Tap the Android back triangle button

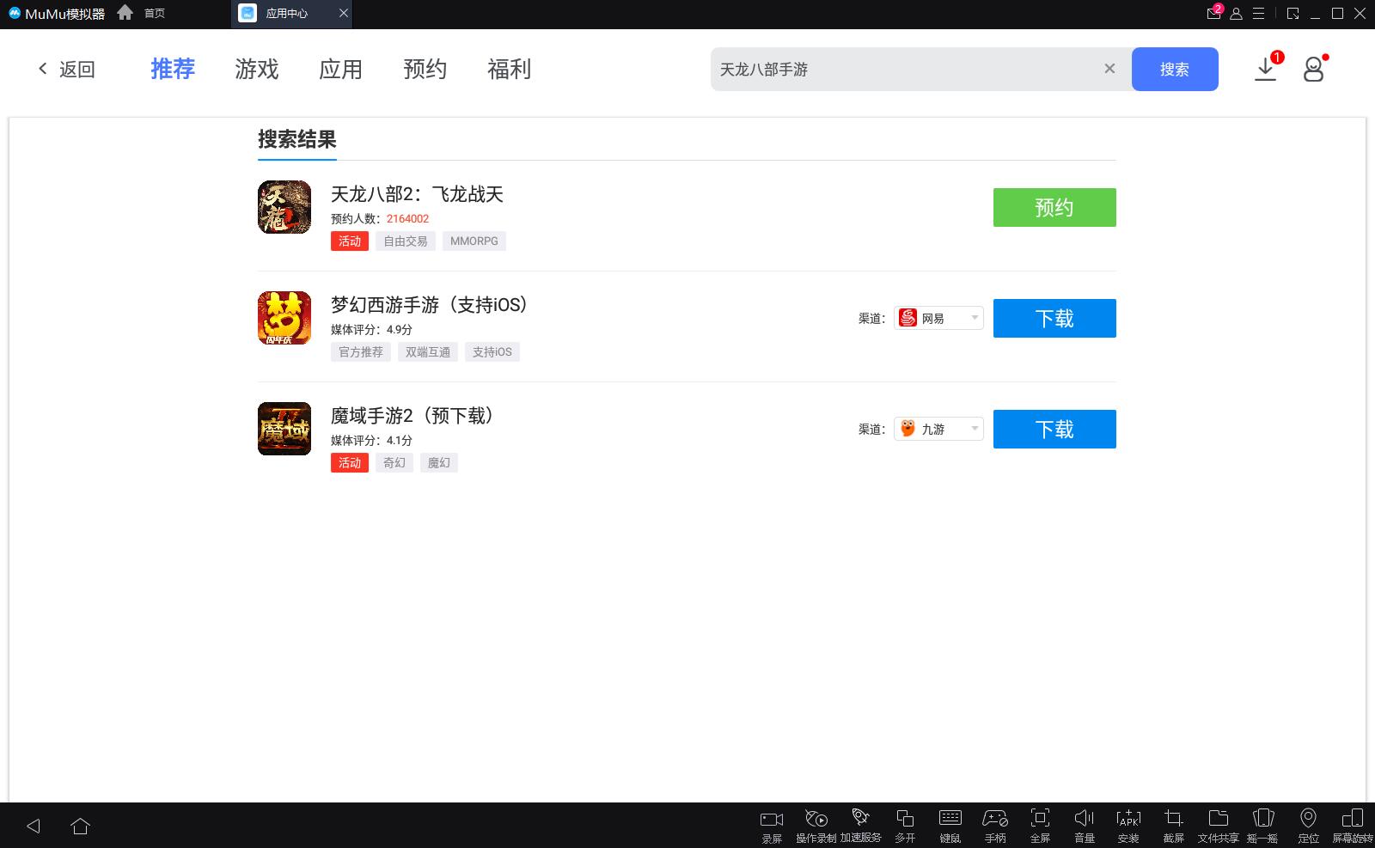[x=34, y=826]
